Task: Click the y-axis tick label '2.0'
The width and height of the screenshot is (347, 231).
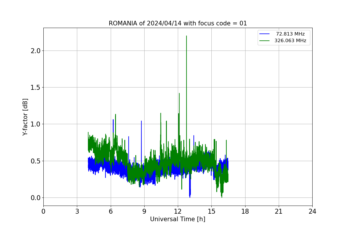Action: 36,51
